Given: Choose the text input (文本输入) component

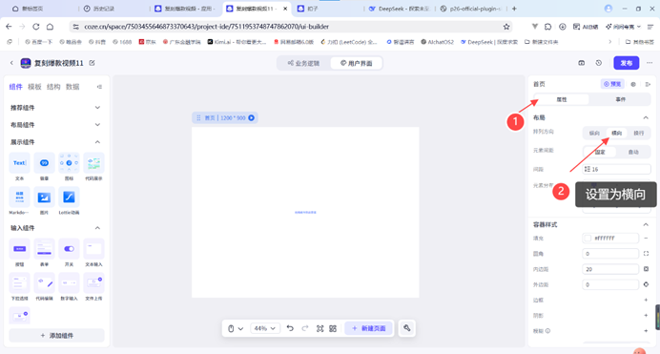Looking at the screenshot, I should pyautogui.click(x=93, y=249).
